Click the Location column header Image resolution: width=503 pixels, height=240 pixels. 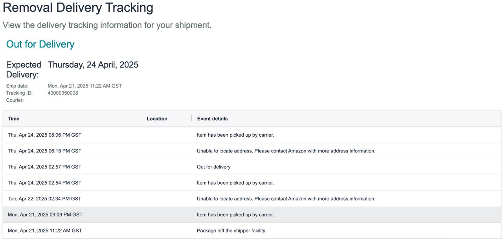pyautogui.click(x=157, y=119)
